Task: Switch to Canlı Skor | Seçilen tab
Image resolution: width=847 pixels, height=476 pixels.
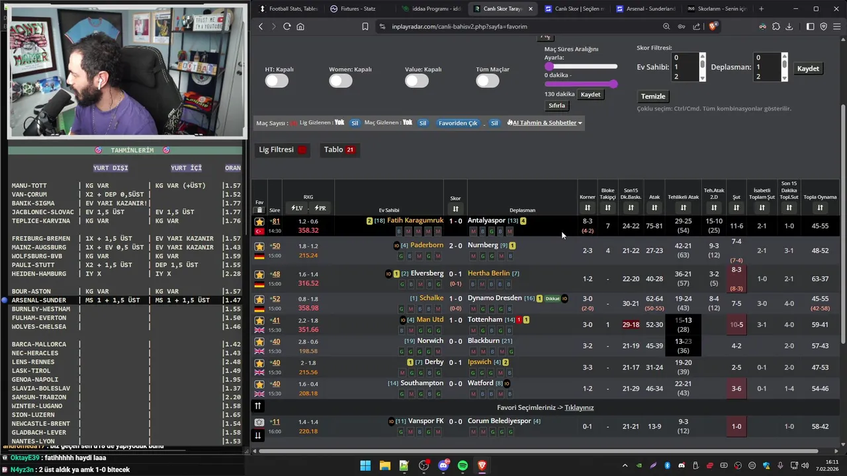Action: (574, 9)
